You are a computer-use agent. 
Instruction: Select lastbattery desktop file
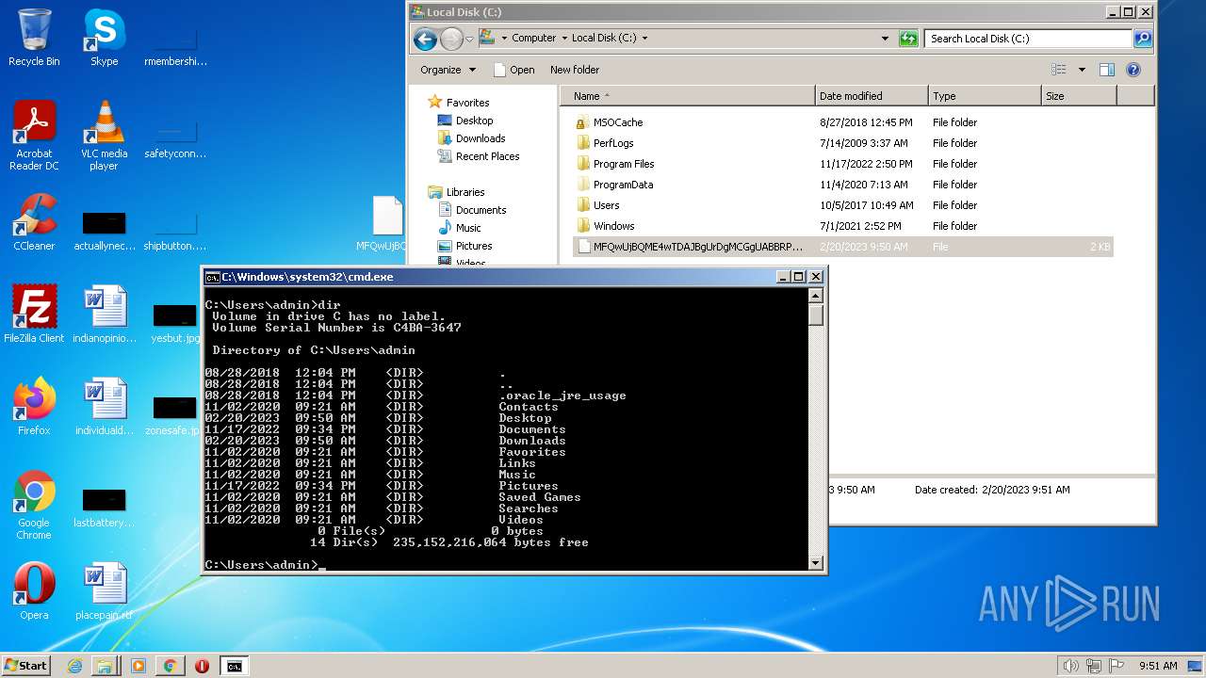pyautogui.click(x=104, y=506)
